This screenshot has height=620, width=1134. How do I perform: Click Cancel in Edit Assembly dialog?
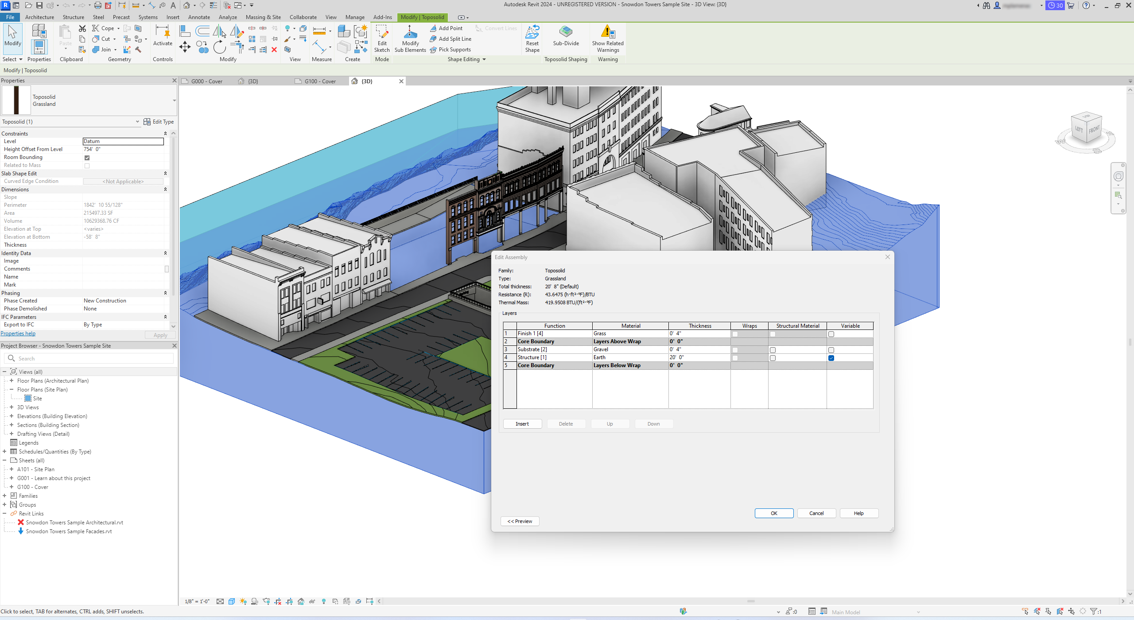click(816, 513)
